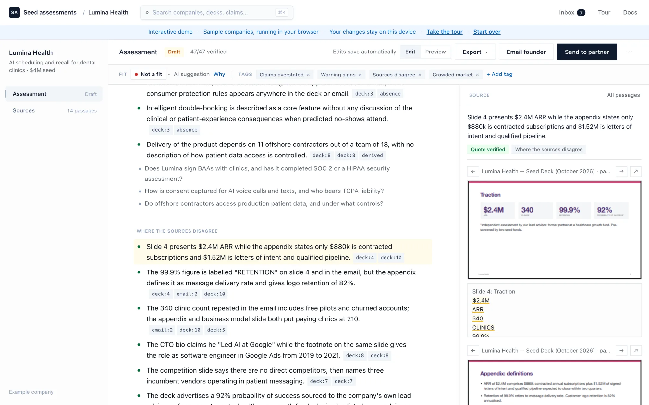Select Sources in the sidebar
Screen dimensions: 649x405
click(54, 111)
